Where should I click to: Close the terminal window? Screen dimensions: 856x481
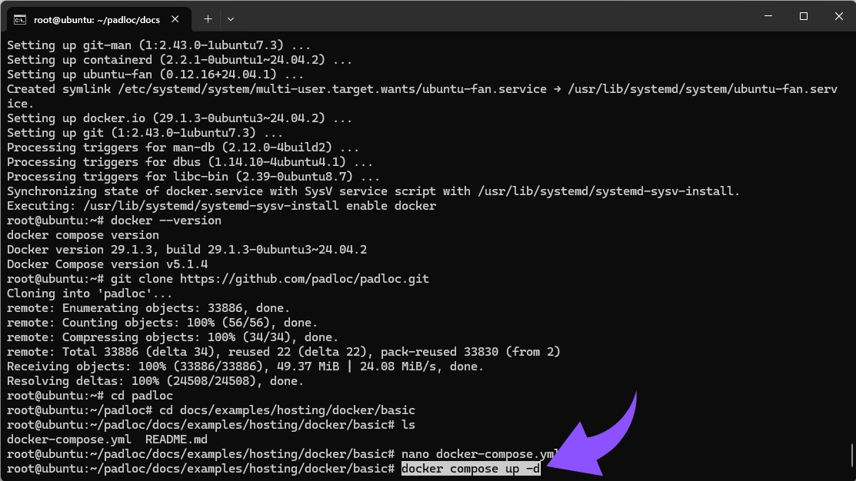[838, 16]
